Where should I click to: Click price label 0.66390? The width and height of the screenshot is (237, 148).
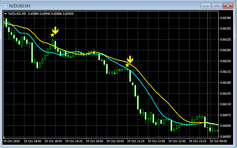point(225,18)
